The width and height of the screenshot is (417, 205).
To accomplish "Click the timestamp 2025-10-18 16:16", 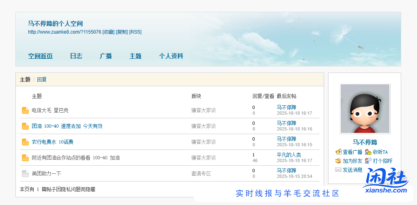I will (294, 129).
